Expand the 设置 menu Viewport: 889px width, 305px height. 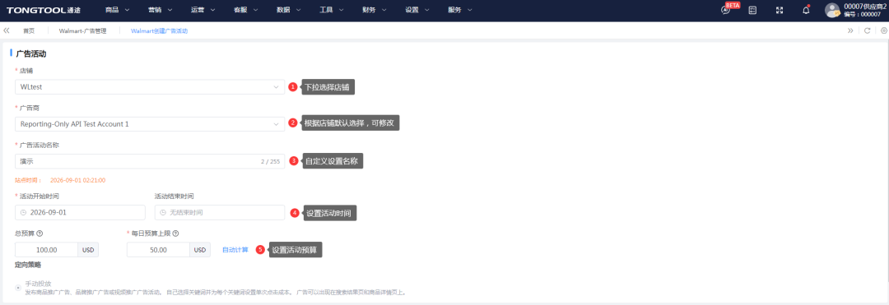point(418,10)
